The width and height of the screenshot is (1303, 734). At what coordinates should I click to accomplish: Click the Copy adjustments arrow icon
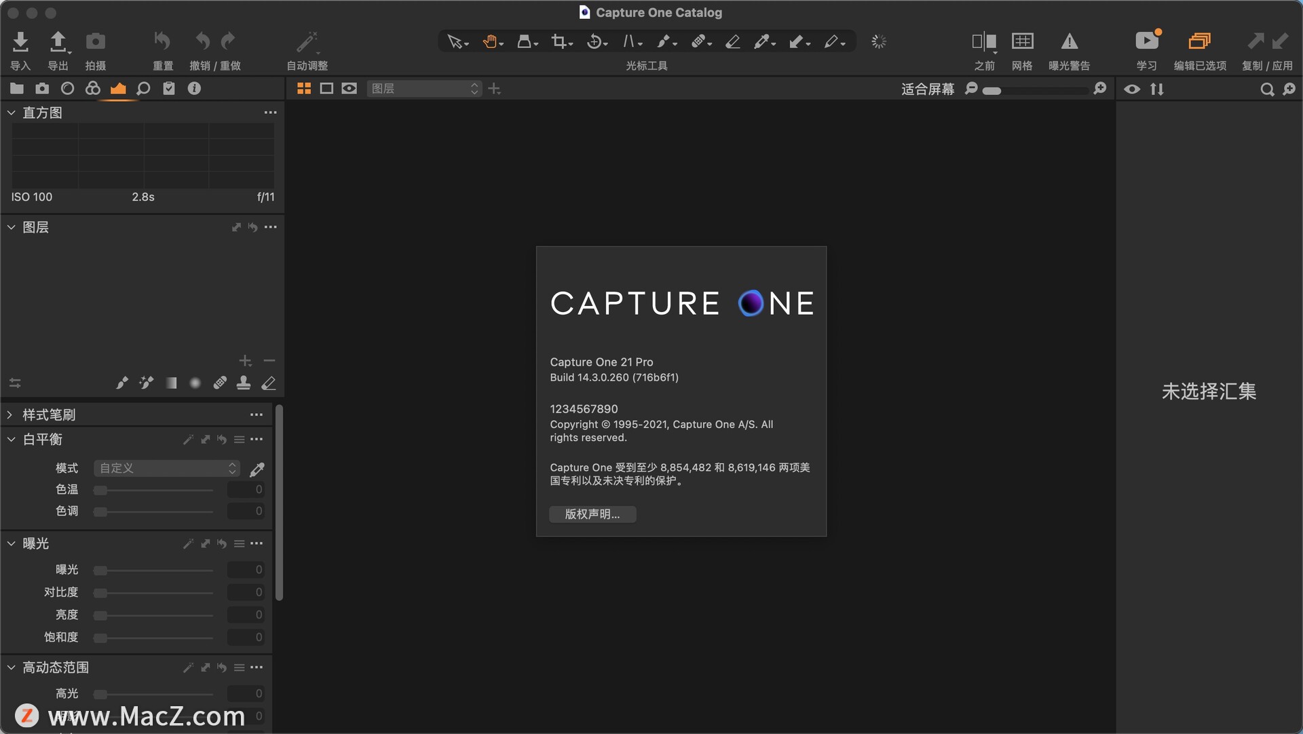click(x=1255, y=41)
